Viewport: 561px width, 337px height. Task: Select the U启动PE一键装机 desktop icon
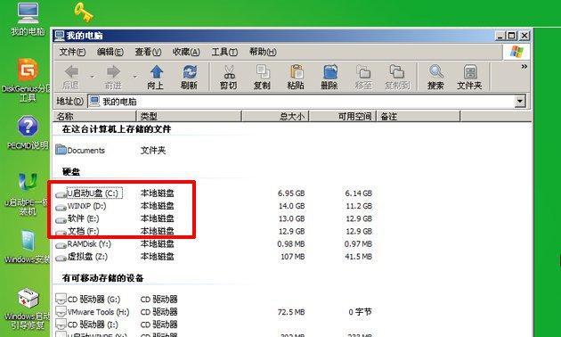point(27,193)
